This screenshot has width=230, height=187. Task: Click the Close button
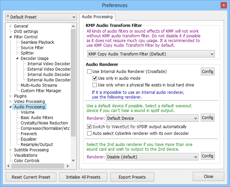click(209, 177)
